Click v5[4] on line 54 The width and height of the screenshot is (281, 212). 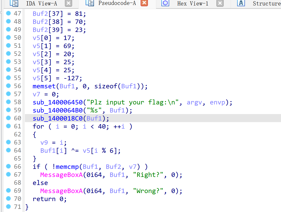click(42, 70)
